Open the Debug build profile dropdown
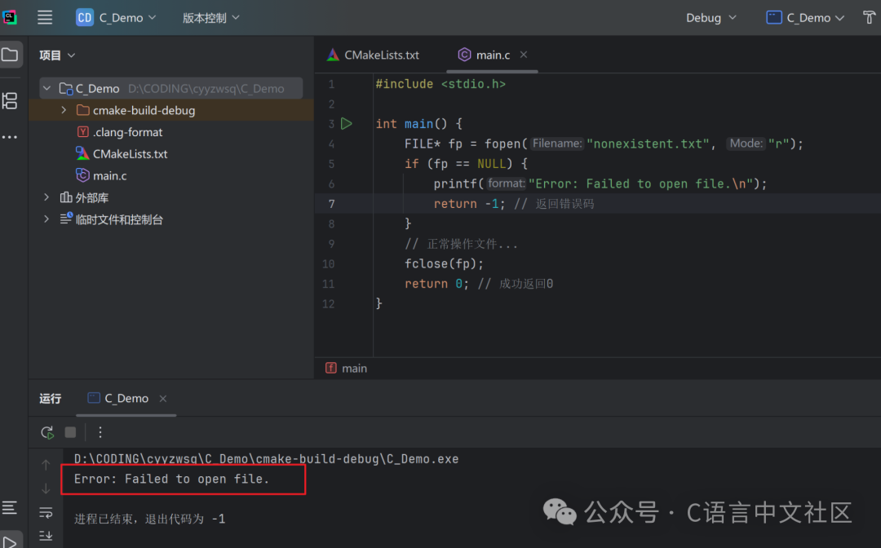Viewport: 881px width, 548px height. click(x=711, y=18)
